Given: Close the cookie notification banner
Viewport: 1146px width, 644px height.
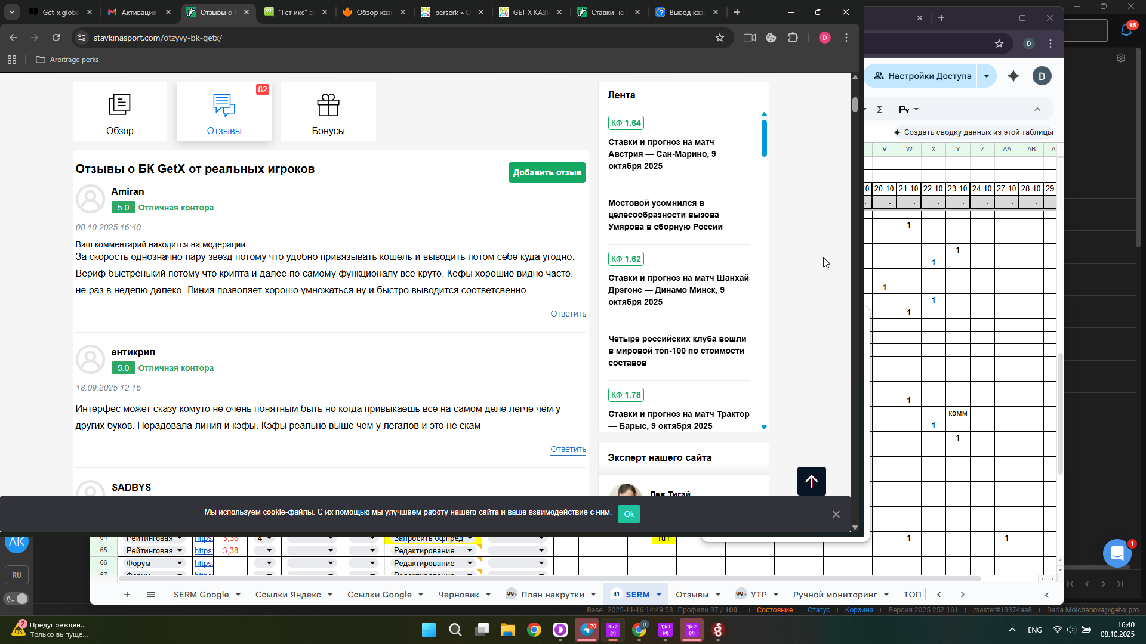Looking at the screenshot, I should [x=836, y=514].
